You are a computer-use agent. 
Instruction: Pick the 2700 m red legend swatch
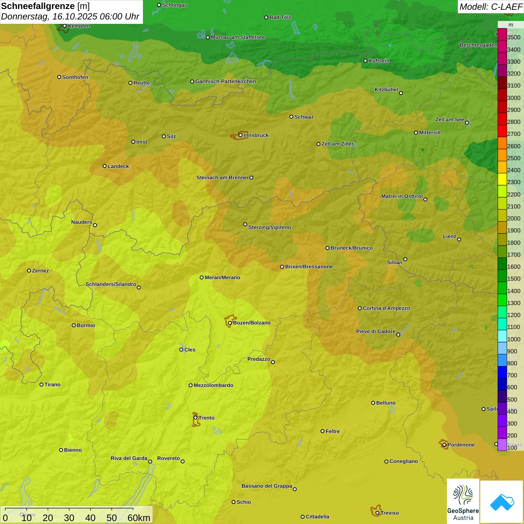502,131
